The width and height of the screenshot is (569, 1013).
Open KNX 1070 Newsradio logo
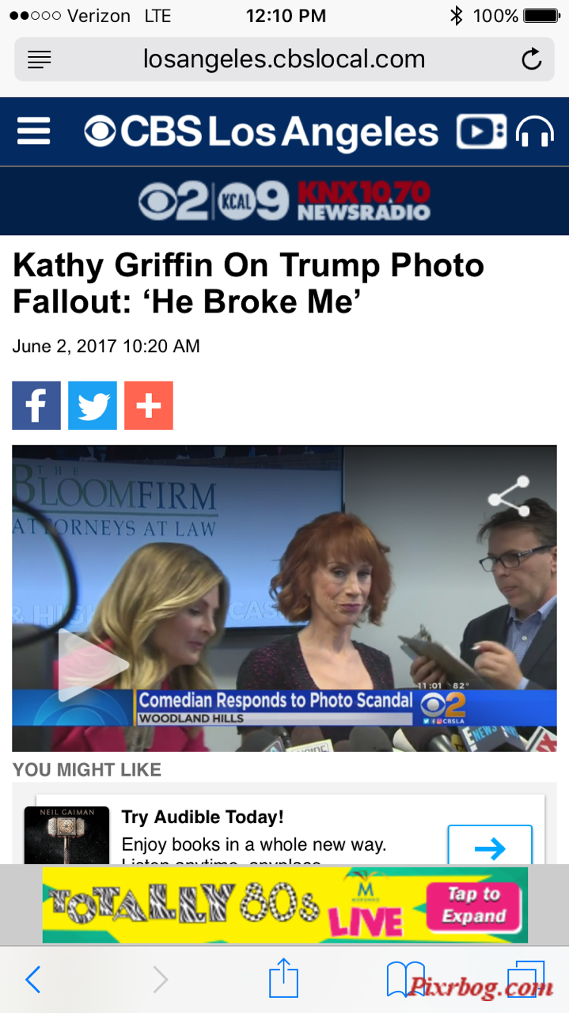(363, 201)
